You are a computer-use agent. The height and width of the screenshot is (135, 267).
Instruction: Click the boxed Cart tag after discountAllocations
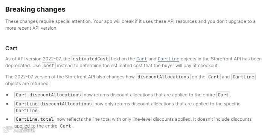pyautogui.click(x=214, y=77)
